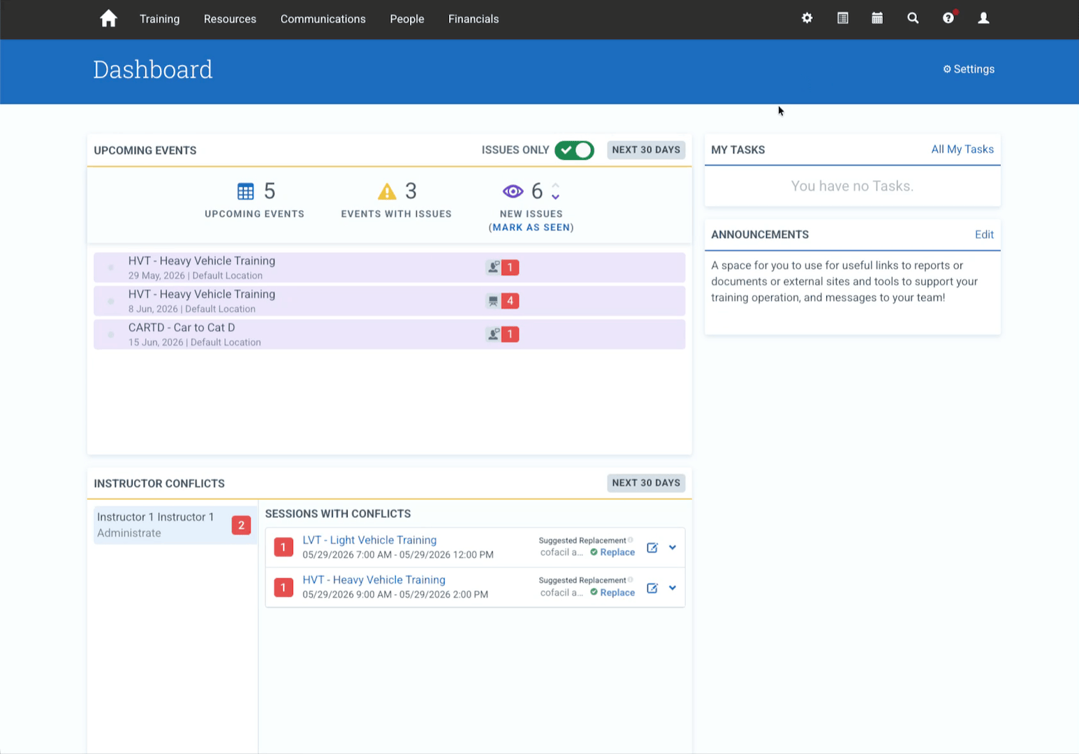The image size is (1079, 754).
Task: Click edit icon for HVT conflict session
Action: coord(652,589)
